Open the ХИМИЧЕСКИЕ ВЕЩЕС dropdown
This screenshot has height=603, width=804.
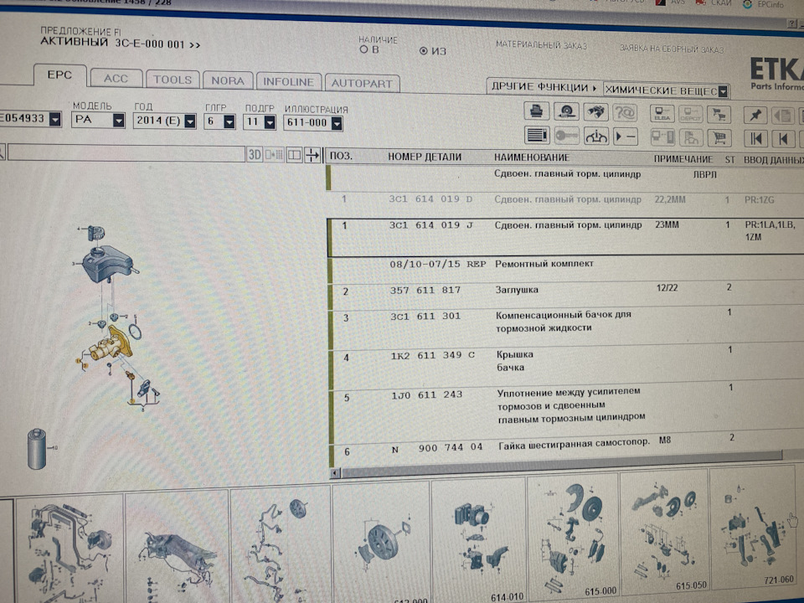coord(666,90)
